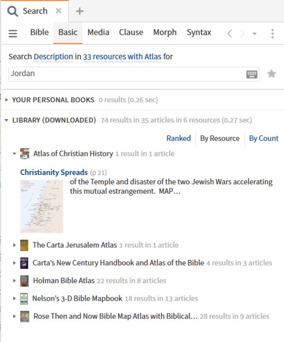
Task: Open the Holman Bible Atlas cover icon
Action: pos(24,281)
